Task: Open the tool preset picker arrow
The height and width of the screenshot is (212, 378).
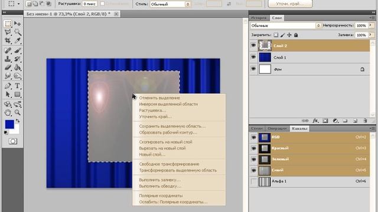Action: (x=18, y=4)
